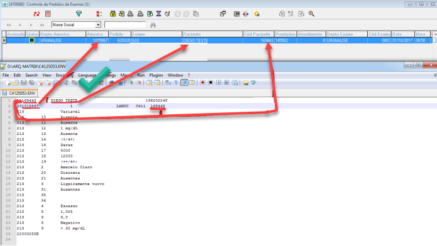Viewport: 437px width, 246px height.
Task: Click the Paciente column header
Action: click(213, 35)
